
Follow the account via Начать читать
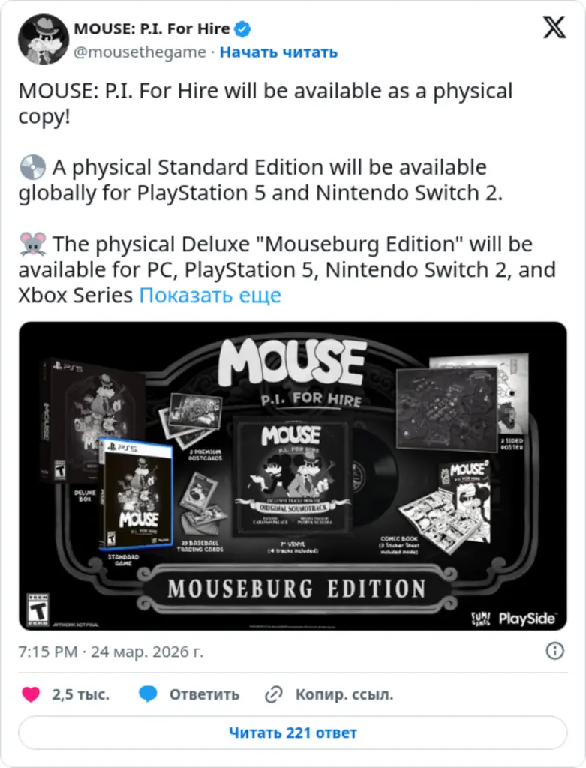pos(280,52)
